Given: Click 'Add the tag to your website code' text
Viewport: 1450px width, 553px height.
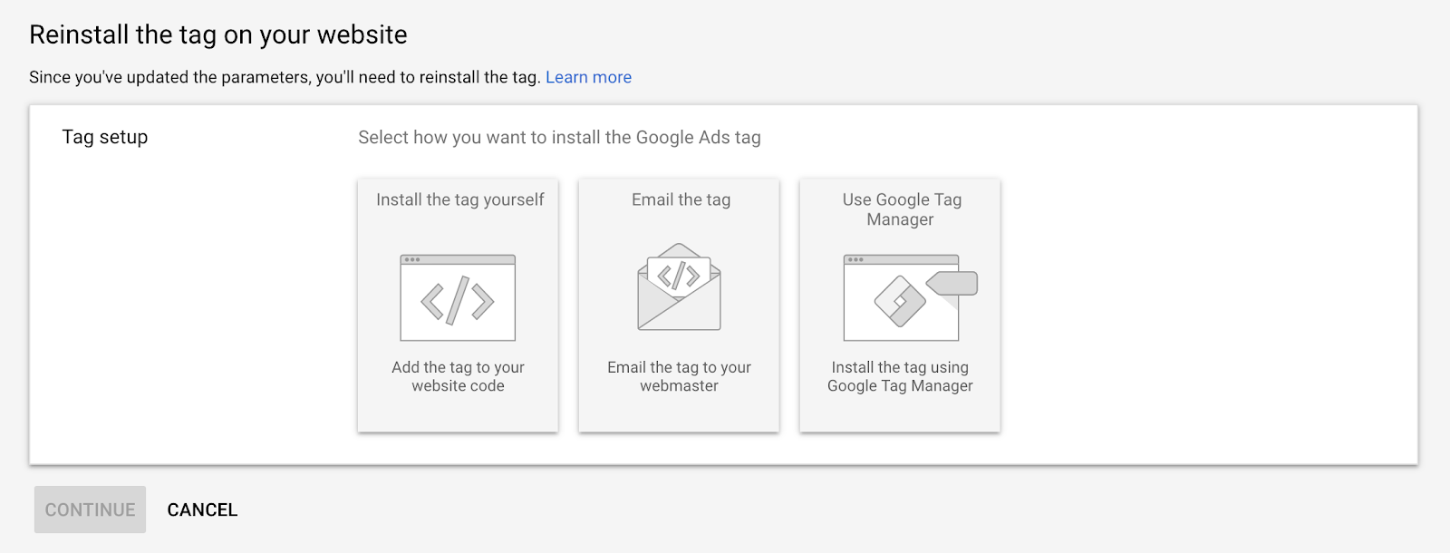Looking at the screenshot, I should coord(458,376).
